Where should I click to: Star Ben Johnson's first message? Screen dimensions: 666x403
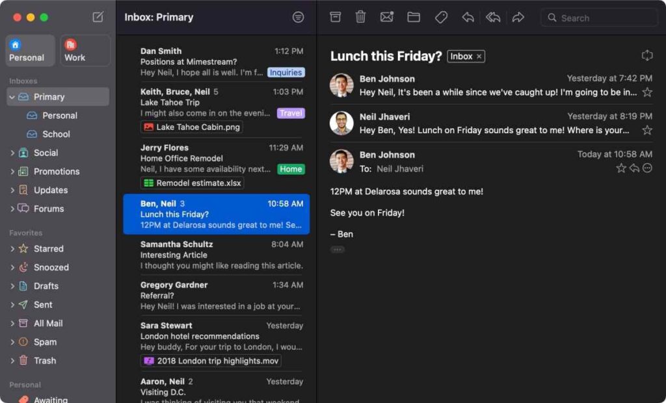coord(648,92)
